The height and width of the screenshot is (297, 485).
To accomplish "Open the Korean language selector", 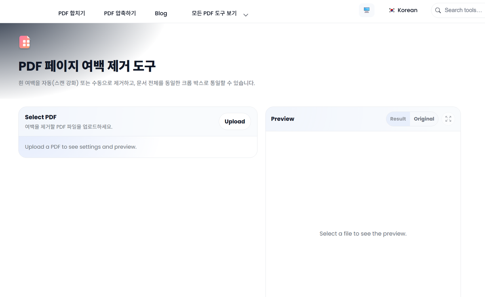I will pos(403,10).
